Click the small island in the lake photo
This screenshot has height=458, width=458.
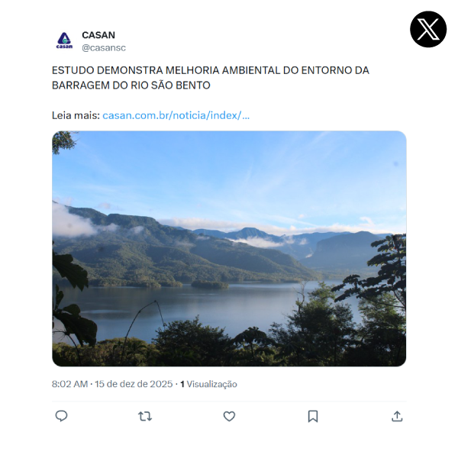[210, 285]
